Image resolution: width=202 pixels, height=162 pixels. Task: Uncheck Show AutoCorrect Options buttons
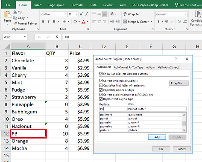[x=101, y=74]
